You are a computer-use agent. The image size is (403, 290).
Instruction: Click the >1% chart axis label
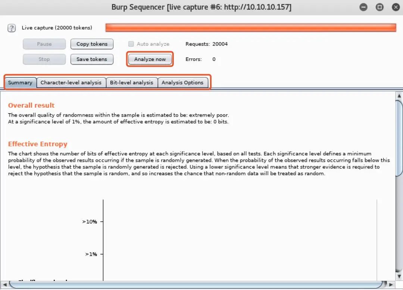click(x=91, y=254)
